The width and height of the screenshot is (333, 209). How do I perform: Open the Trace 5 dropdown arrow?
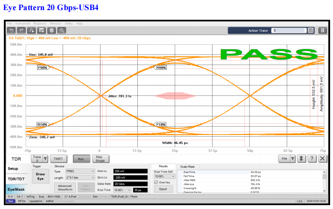[45, 158]
